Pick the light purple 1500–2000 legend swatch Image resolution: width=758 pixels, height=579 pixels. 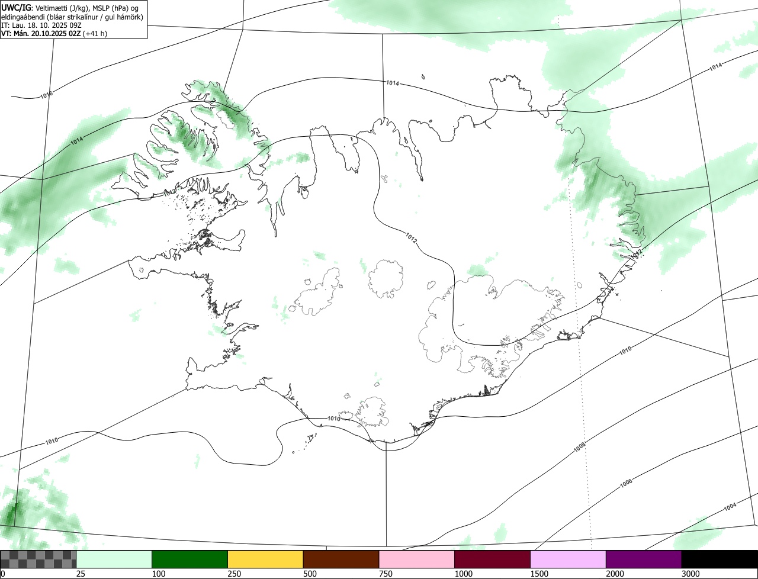coord(568,559)
